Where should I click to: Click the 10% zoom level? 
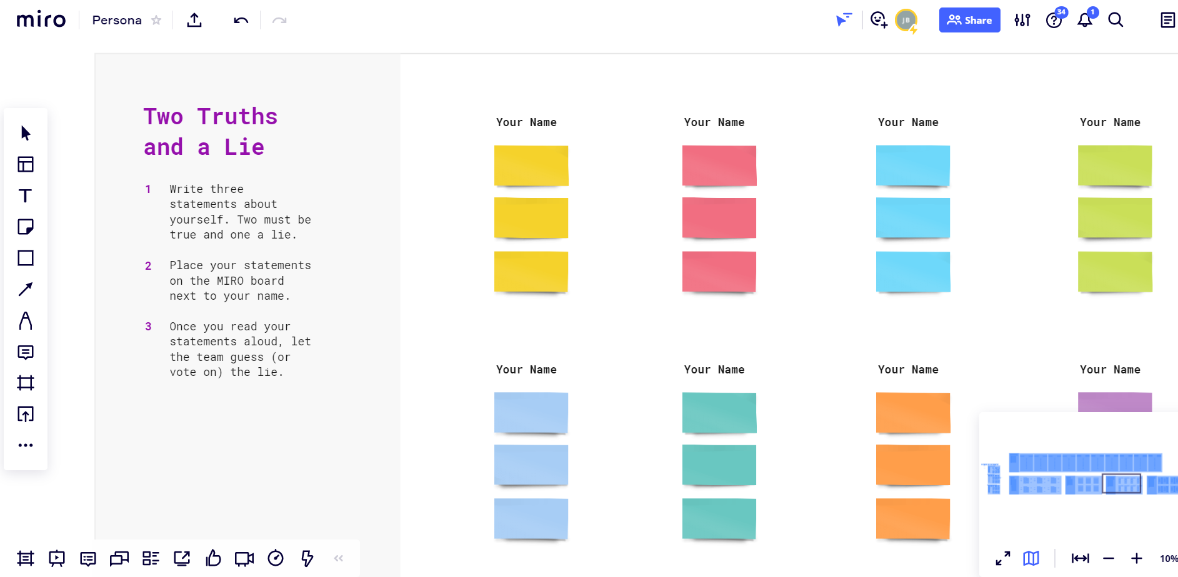pos(1169,558)
